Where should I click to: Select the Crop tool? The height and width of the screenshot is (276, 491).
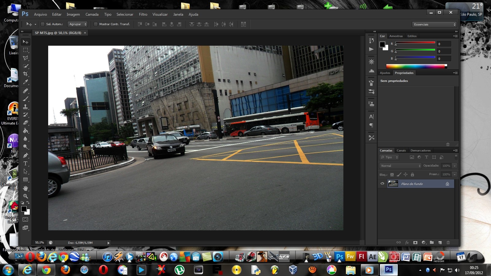tap(25, 74)
